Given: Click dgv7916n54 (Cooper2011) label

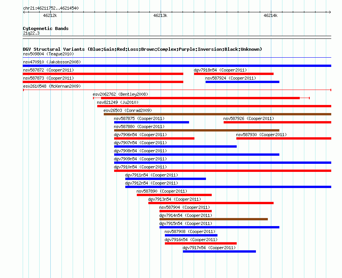Looking at the screenshot, I should point(191,240).
